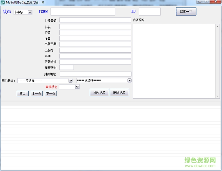The image size is (222, 171).
Task: Click the 搜索一下 search button
Action: [x=186, y=11]
